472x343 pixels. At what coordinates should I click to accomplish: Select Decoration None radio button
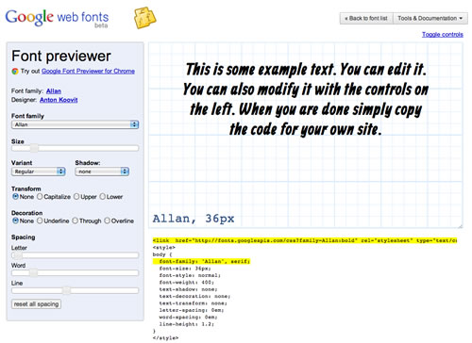point(15,220)
